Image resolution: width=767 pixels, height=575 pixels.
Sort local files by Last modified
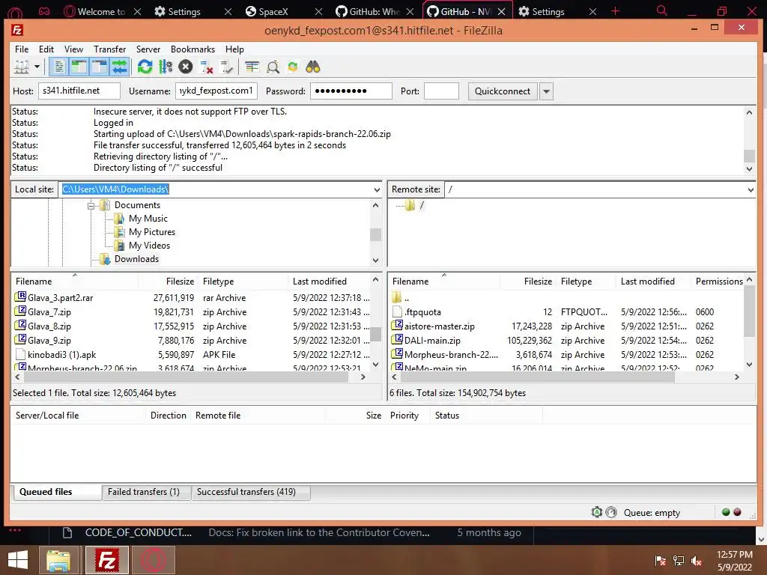[x=319, y=282]
